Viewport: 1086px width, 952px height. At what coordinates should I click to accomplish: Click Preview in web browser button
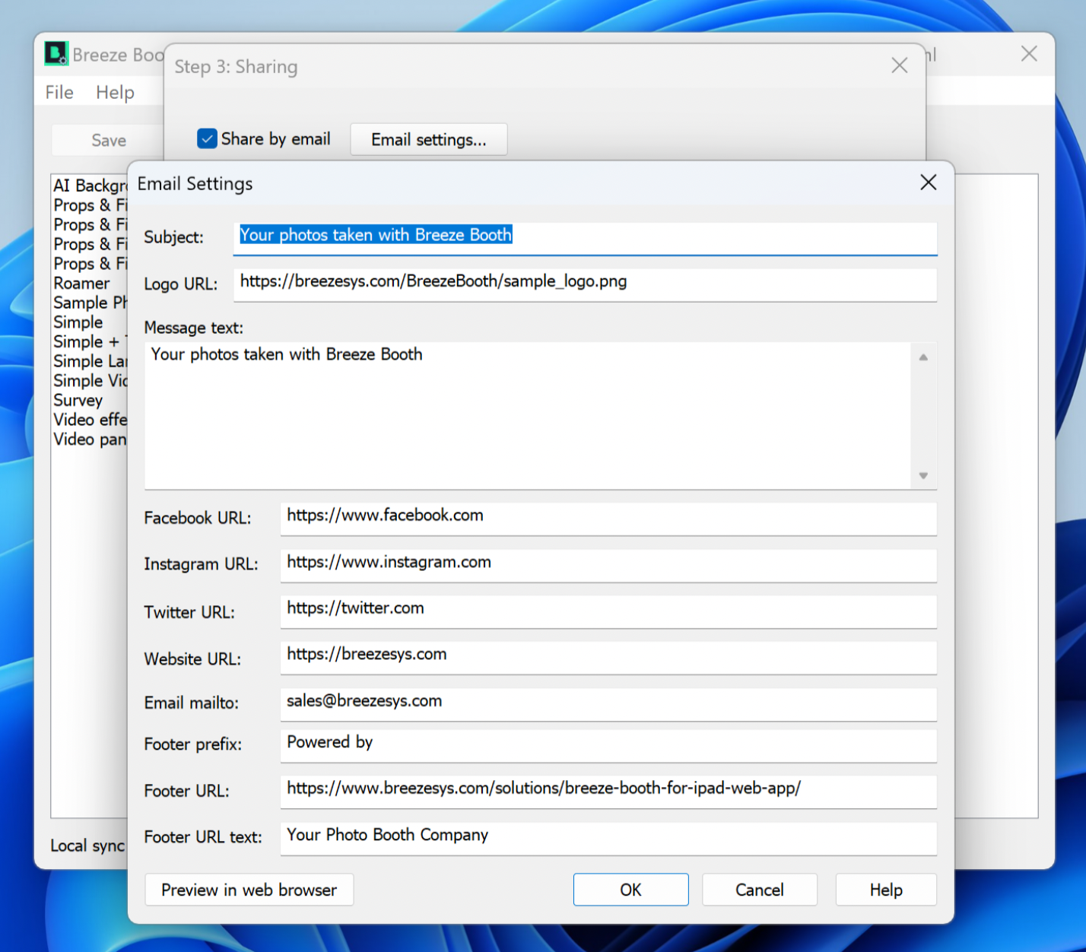249,890
